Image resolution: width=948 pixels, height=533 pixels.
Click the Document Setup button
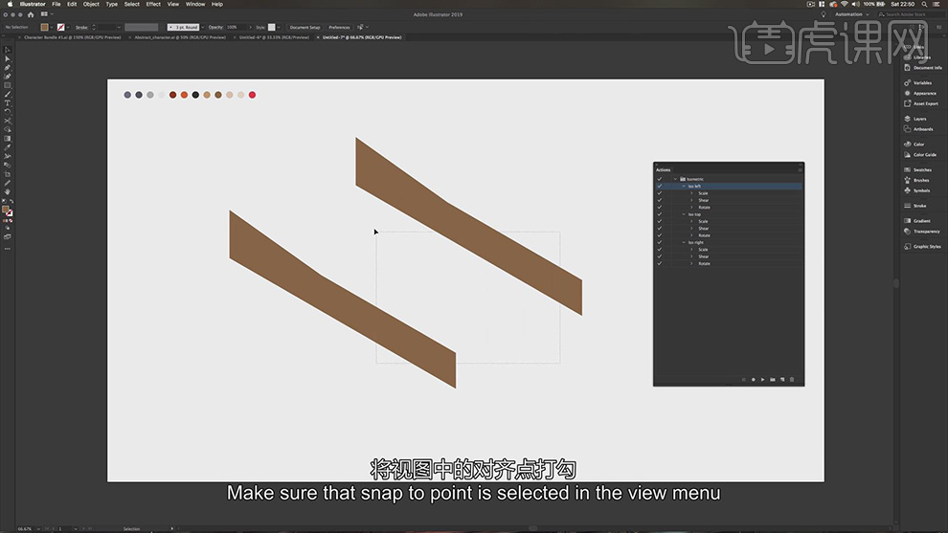coord(305,27)
